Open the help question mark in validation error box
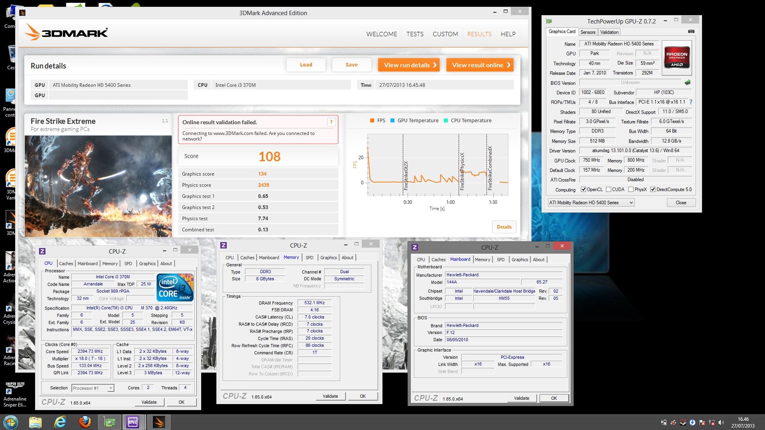This screenshot has width=765, height=430. pyautogui.click(x=331, y=122)
